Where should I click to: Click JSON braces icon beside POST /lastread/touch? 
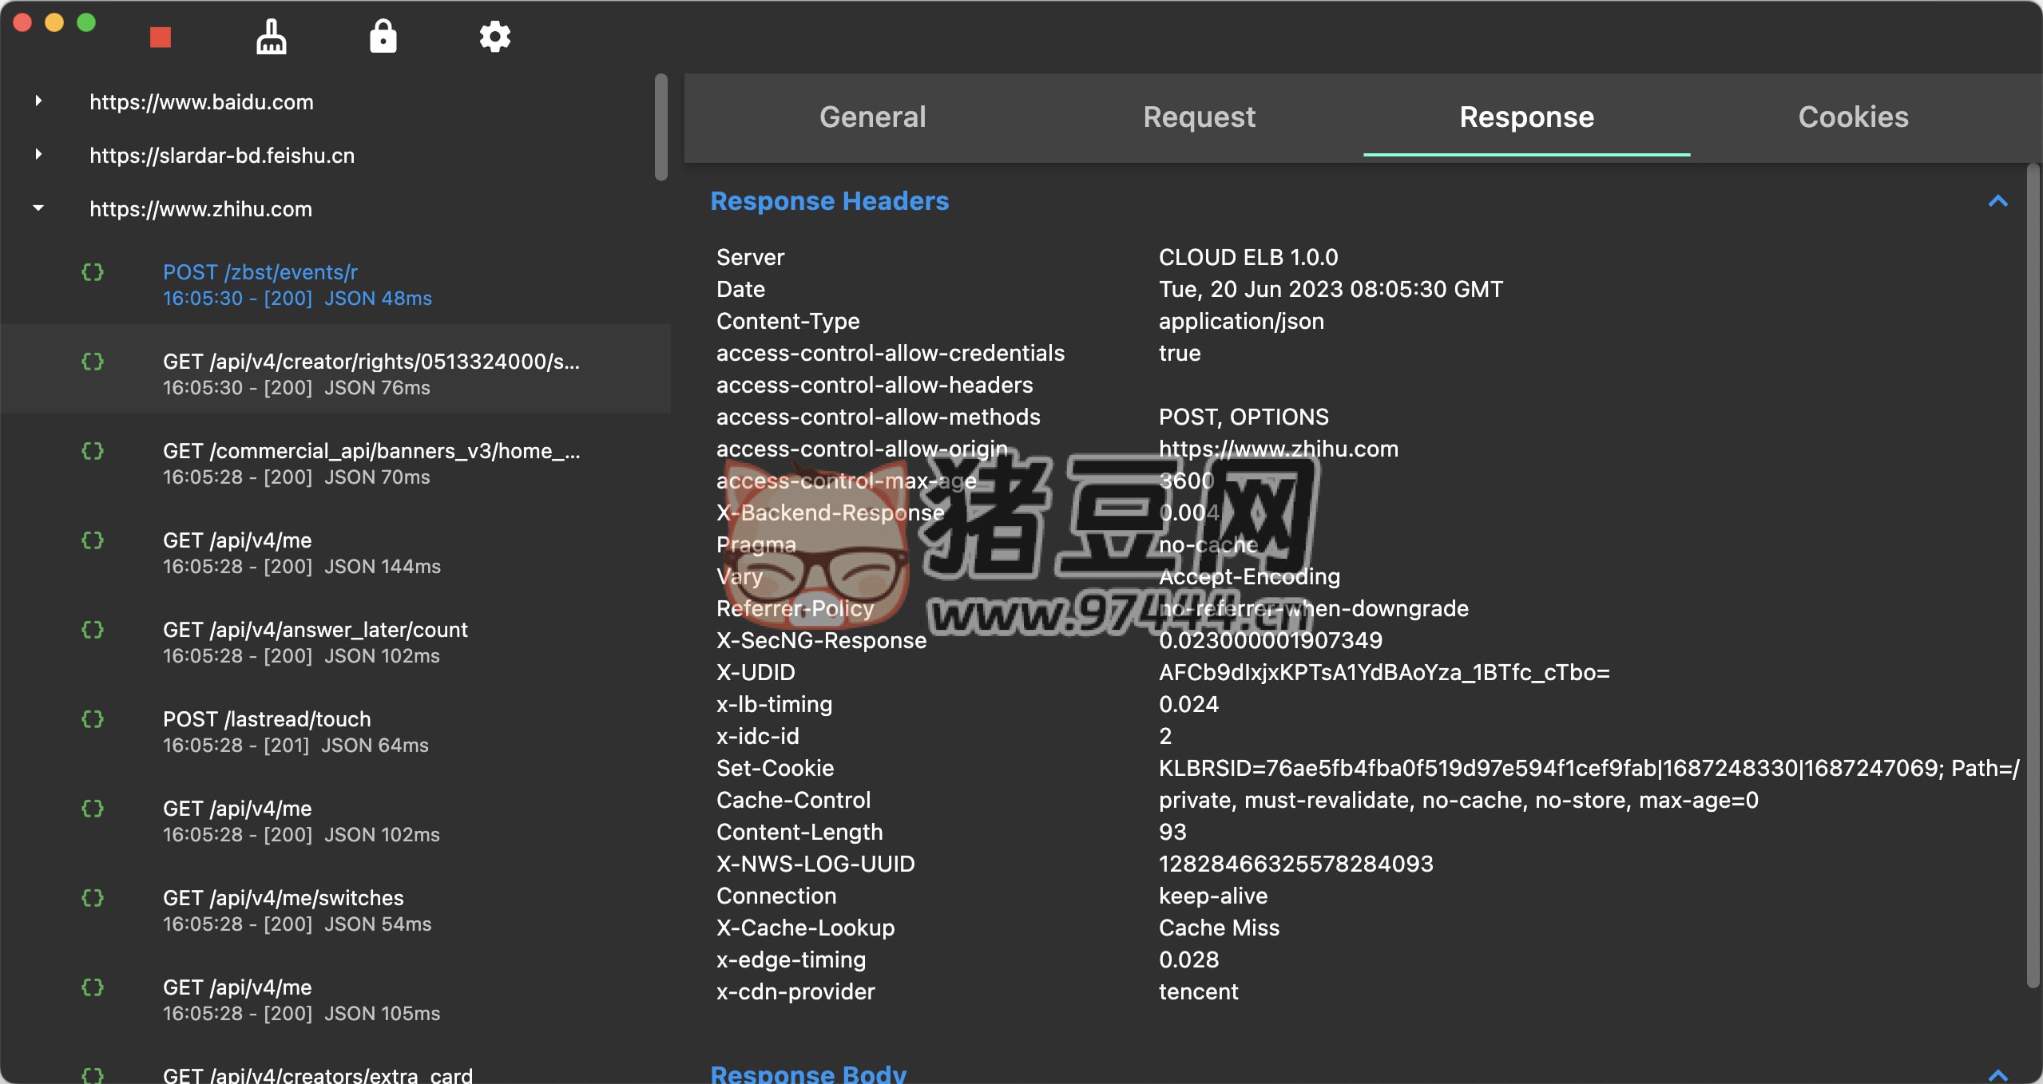point(93,719)
